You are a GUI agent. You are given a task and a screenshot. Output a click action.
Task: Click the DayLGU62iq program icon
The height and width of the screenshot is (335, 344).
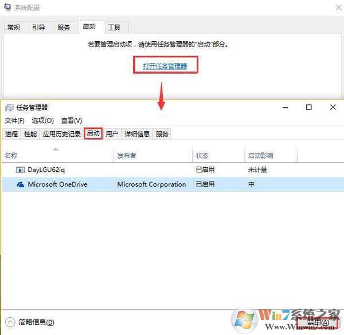[x=20, y=170]
